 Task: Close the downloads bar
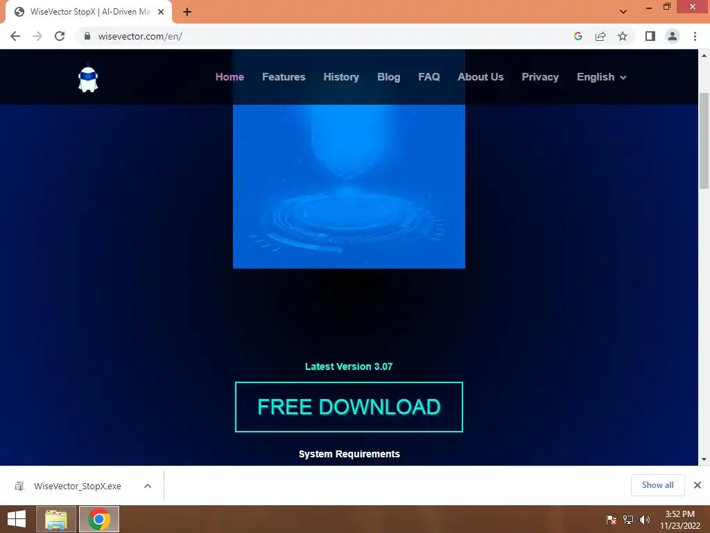click(x=698, y=485)
